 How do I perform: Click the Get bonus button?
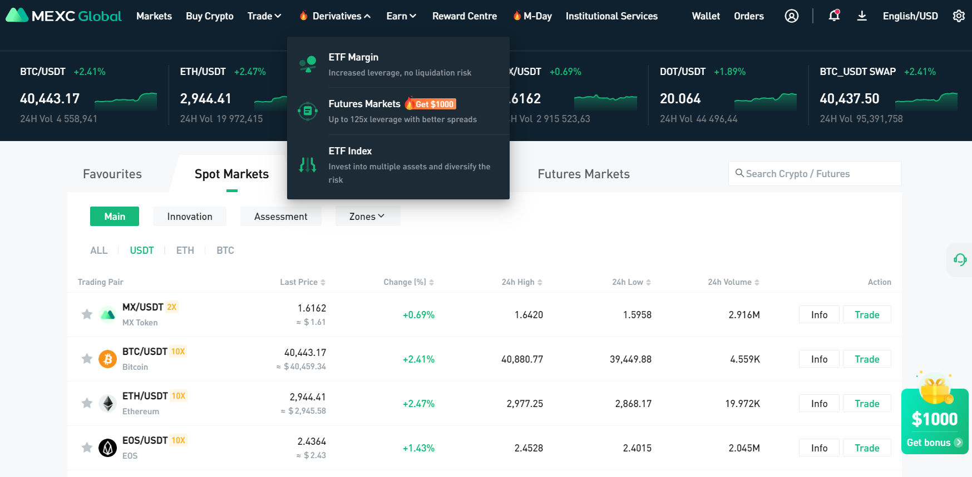click(935, 443)
